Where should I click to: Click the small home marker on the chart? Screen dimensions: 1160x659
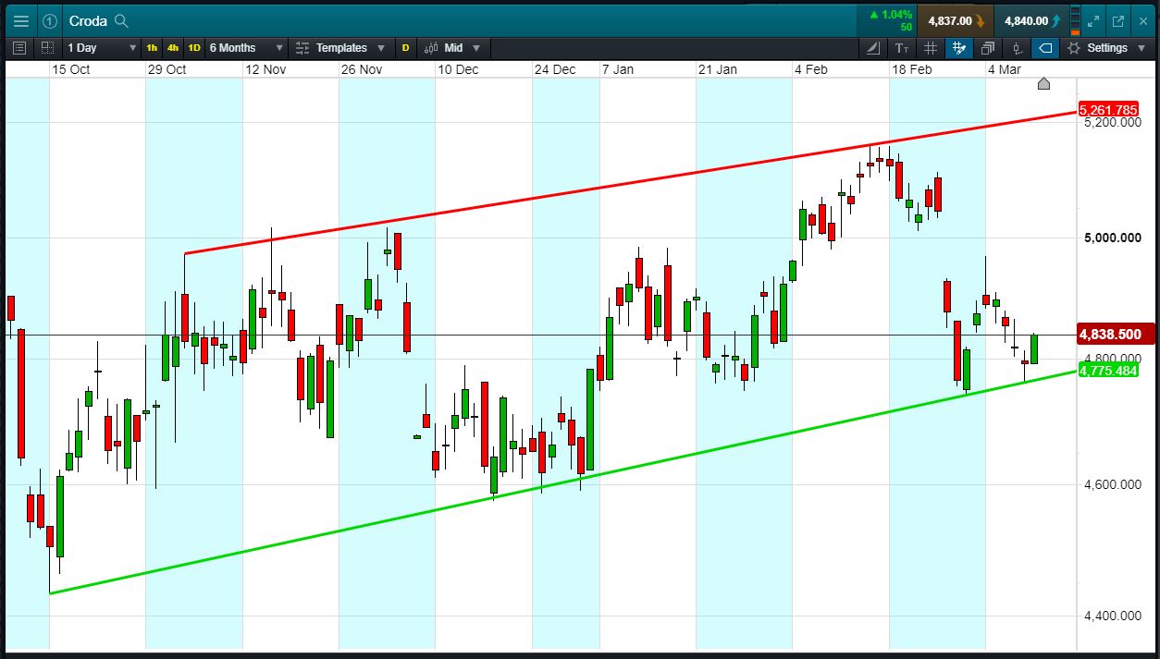(x=1044, y=84)
